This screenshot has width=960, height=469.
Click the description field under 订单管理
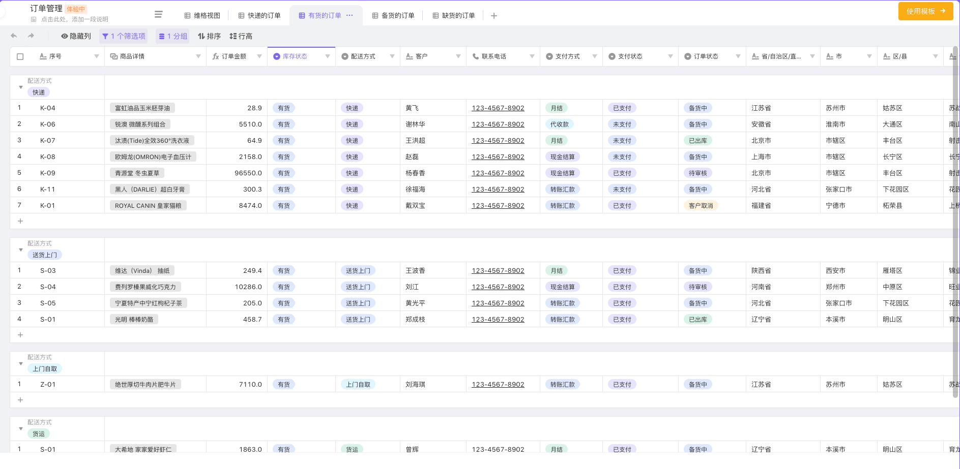tap(74, 19)
